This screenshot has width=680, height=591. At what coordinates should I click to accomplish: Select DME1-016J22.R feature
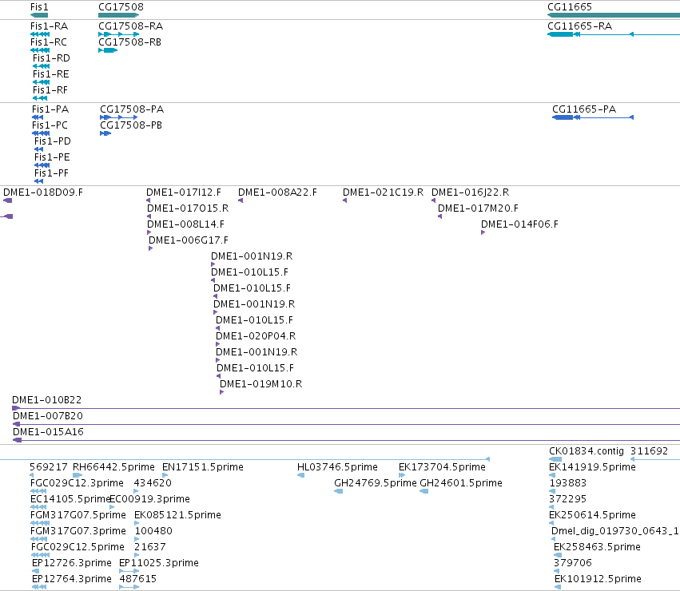point(470,192)
